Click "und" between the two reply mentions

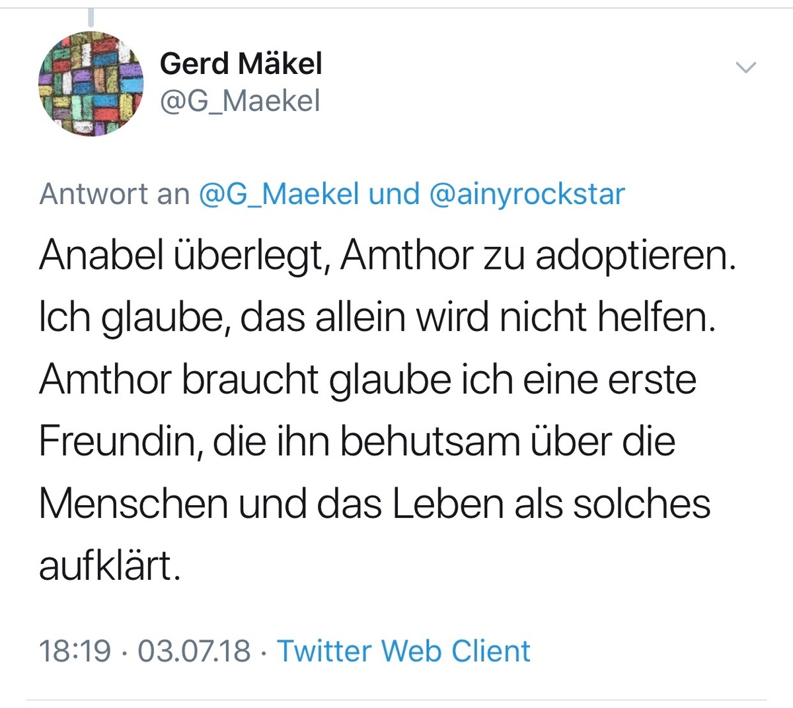(394, 194)
